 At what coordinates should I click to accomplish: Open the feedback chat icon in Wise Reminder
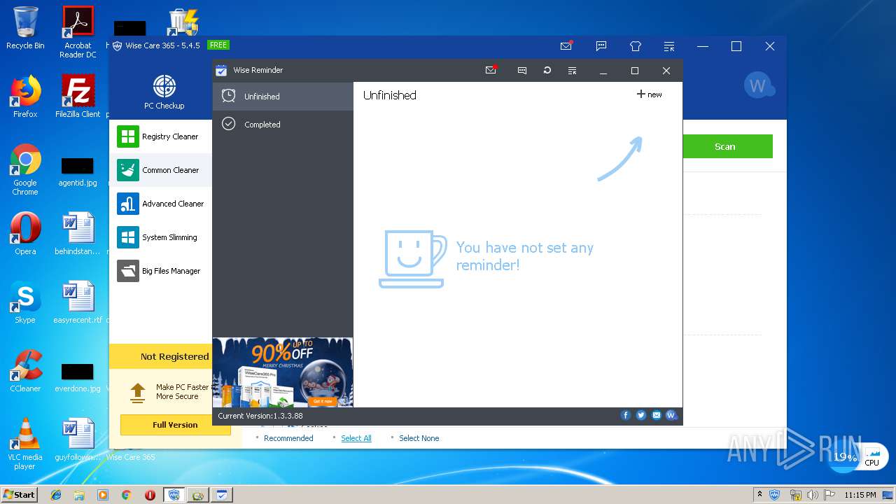(x=522, y=70)
